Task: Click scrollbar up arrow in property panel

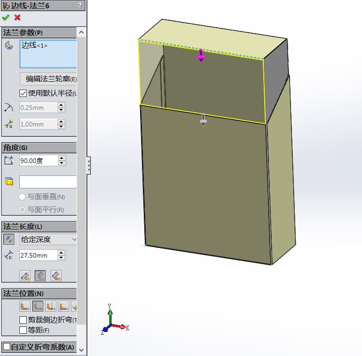Action: point(81,32)
